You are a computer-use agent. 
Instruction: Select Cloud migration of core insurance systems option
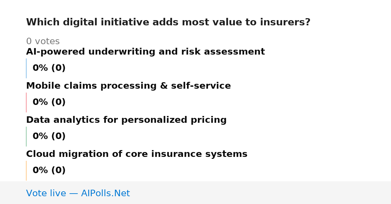tap(137, 154)
